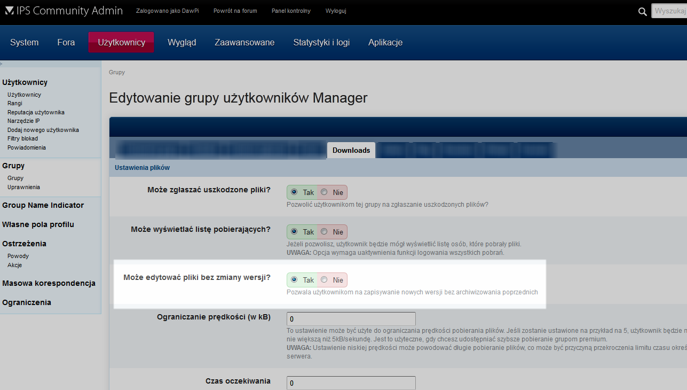Click the Grupy breadcrumb link

(117, 72)
